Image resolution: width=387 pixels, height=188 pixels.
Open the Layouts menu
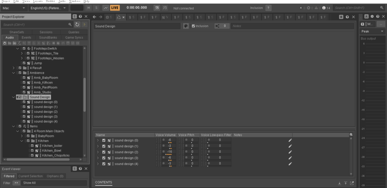[x=39, y=2]
